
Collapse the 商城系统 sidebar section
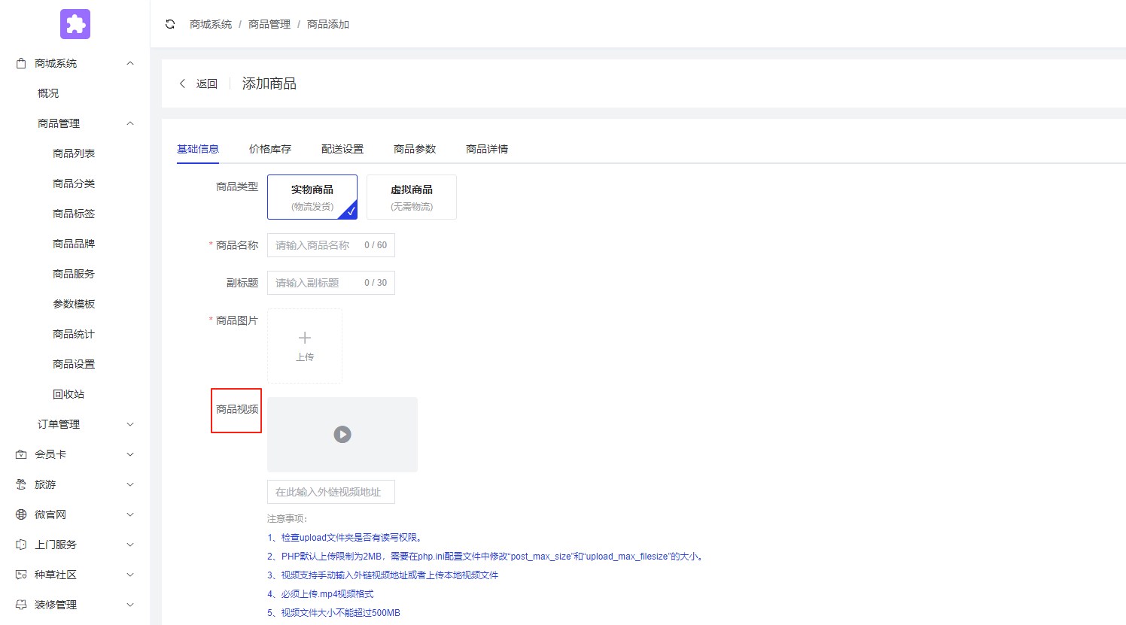129,62
